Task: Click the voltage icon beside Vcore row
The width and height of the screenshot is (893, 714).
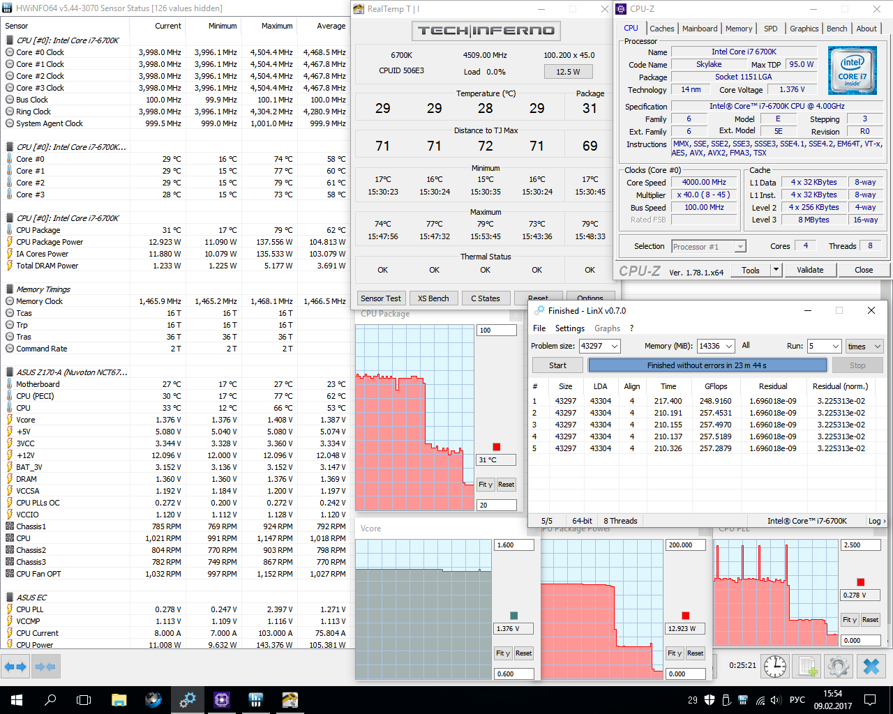Action: pos(10,420)
